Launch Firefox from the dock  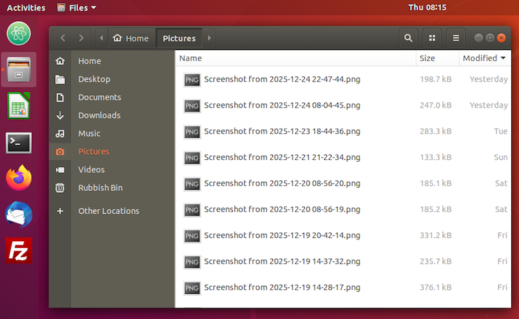point(19,178)
